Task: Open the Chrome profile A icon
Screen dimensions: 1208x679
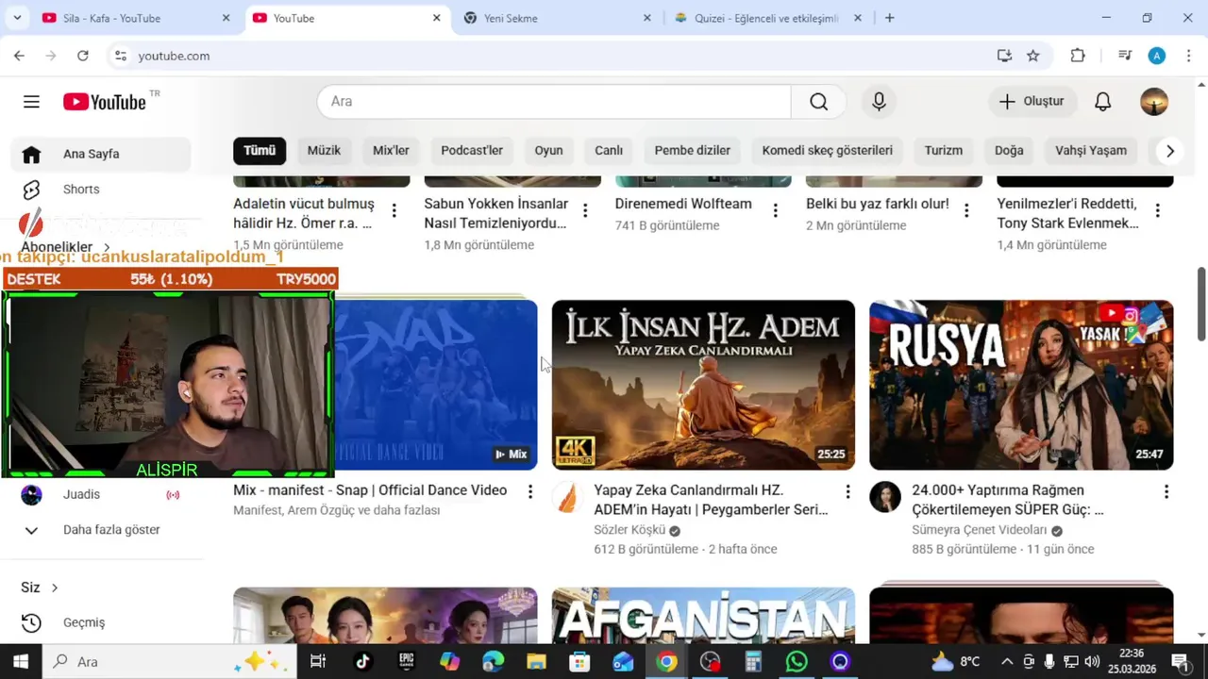Action: [x=1157, y=56]
